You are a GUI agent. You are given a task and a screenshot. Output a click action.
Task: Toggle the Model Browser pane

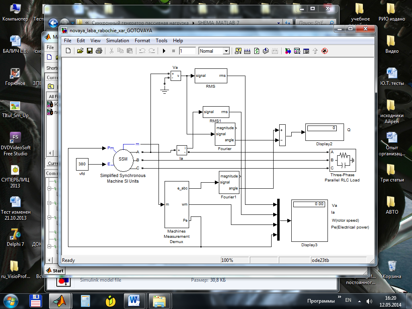pyautogui.click(x=306, y=51)
